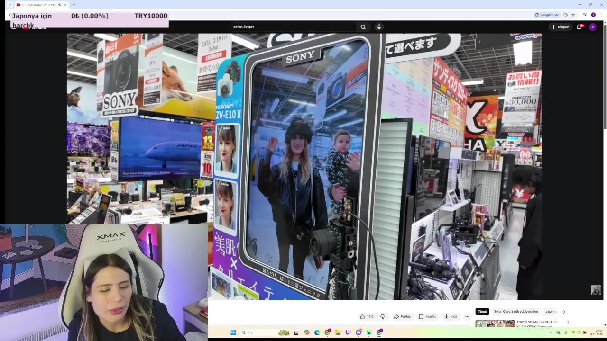This screenshot has height=341, width=607.
Task: Open the volume control in system tray
Action: point(579,332)
